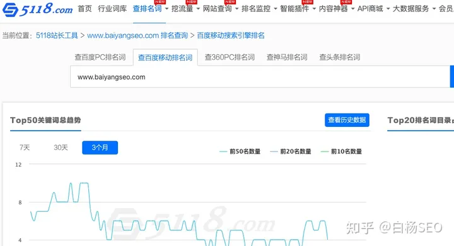Click the 查看历史数据 button

pyautogui.click(x=347, y=120)
